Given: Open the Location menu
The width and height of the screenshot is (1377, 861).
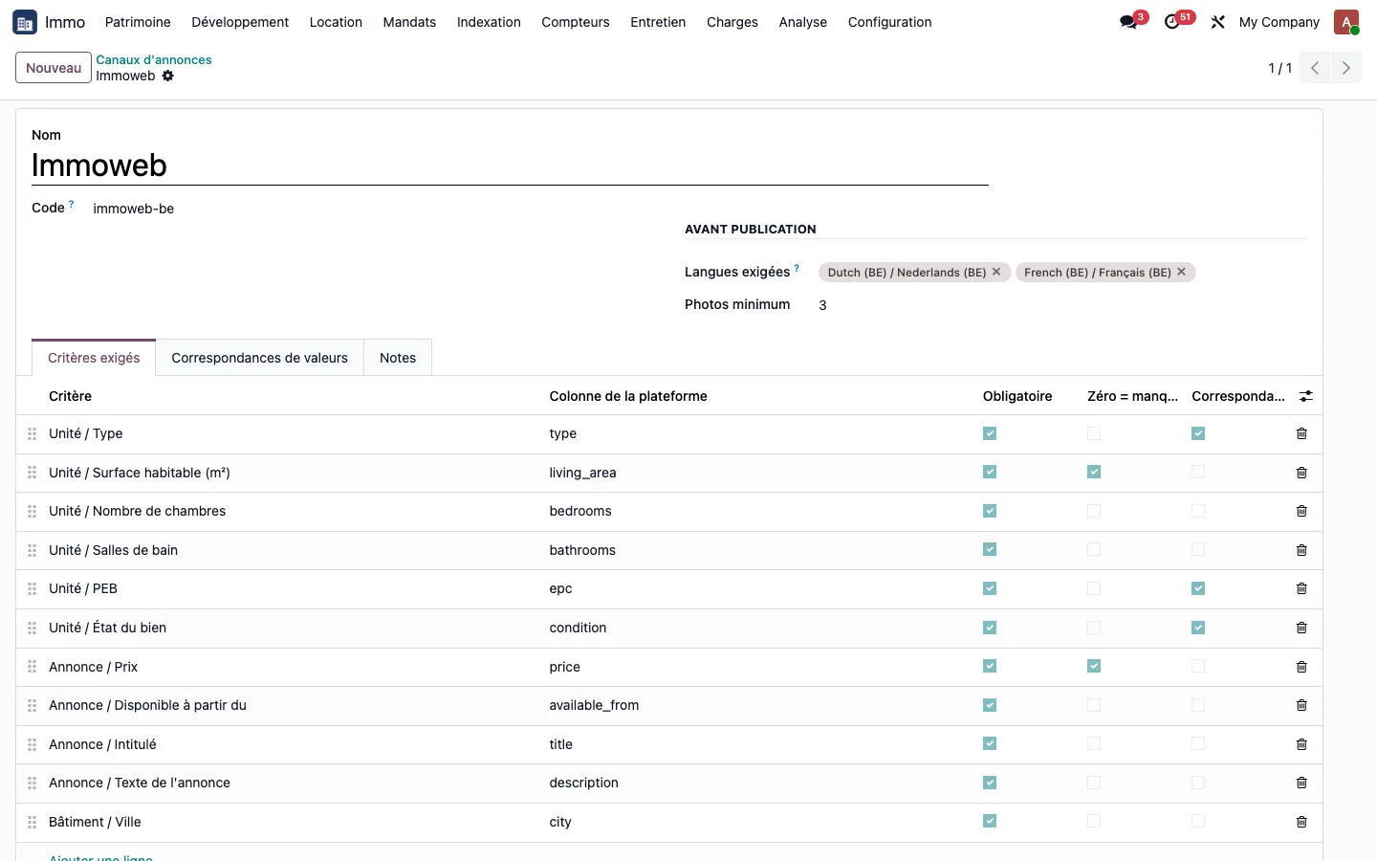Looking at the screenshot, I should point(336,22).
